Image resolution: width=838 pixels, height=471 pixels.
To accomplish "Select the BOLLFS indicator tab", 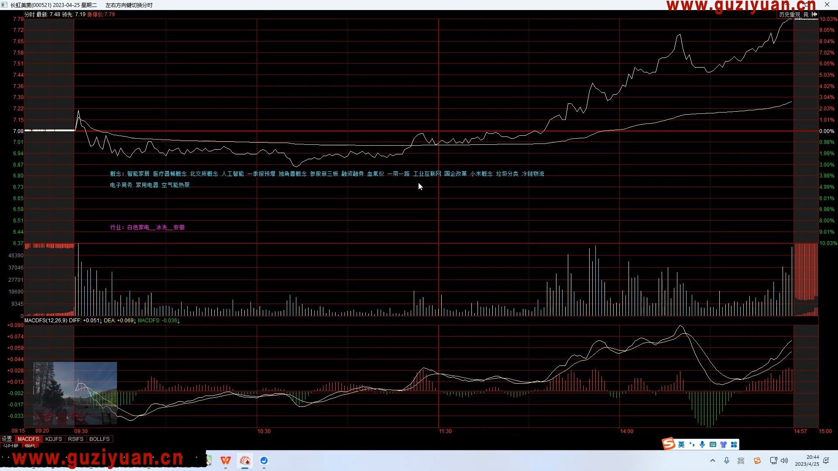I will tap(99, 439).
